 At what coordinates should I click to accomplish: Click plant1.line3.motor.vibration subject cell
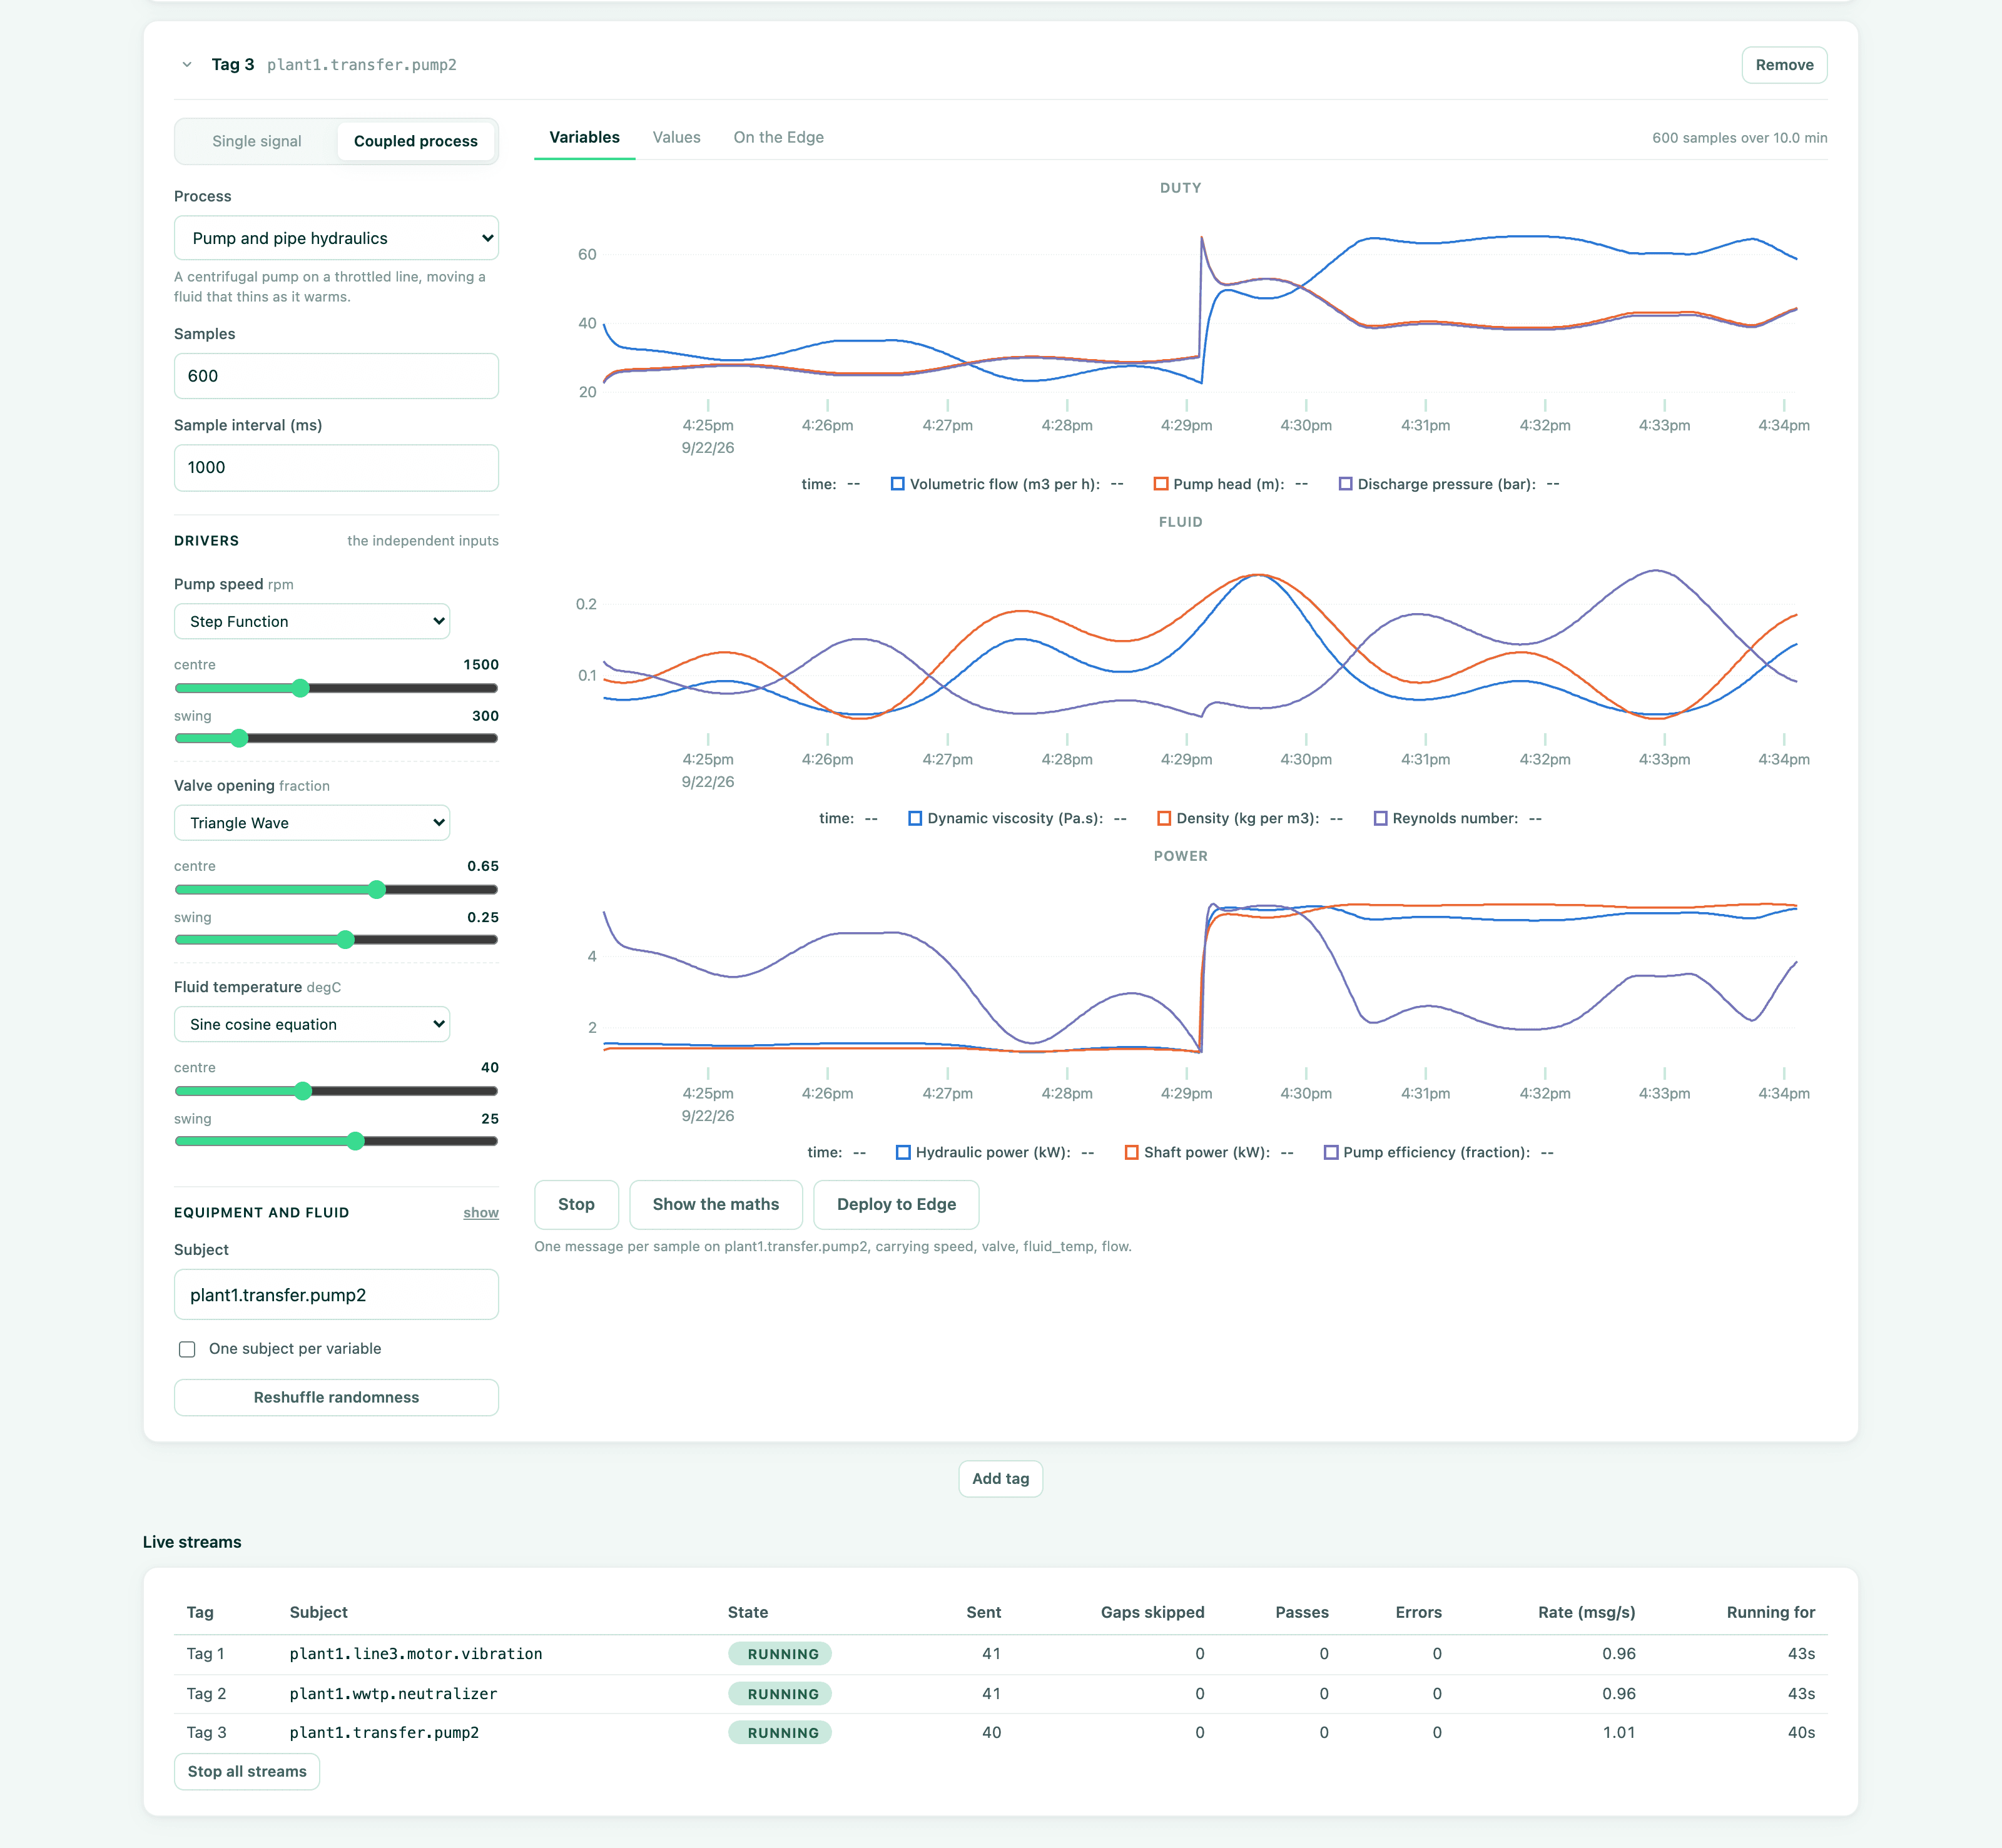tap(416, 1654)
